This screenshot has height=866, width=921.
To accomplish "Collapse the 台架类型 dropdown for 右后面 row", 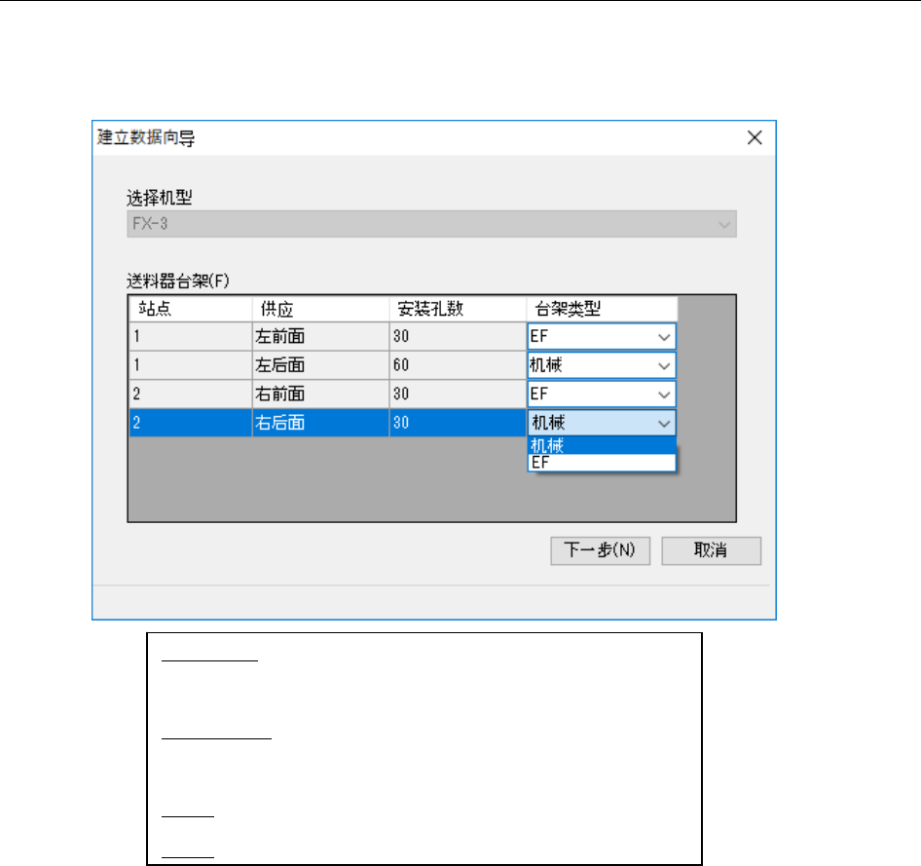I will point(602,423).
